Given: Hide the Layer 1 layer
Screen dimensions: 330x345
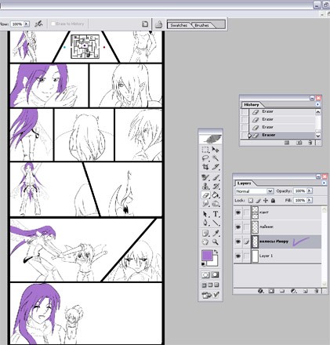Looking at the screenshot, I should 238,256.
